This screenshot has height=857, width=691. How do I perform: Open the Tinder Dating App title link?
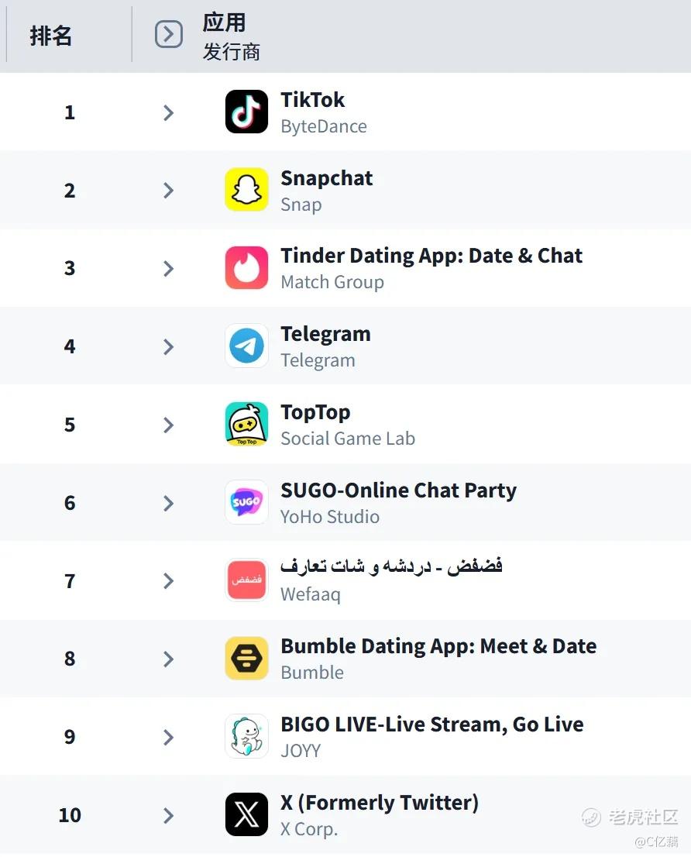[x=431, y=256]
